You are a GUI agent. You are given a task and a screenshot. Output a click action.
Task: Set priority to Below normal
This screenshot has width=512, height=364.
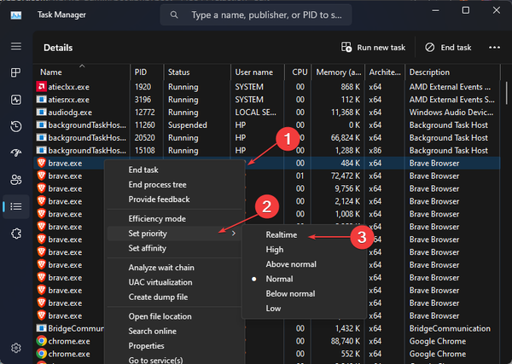pos(291,293)
